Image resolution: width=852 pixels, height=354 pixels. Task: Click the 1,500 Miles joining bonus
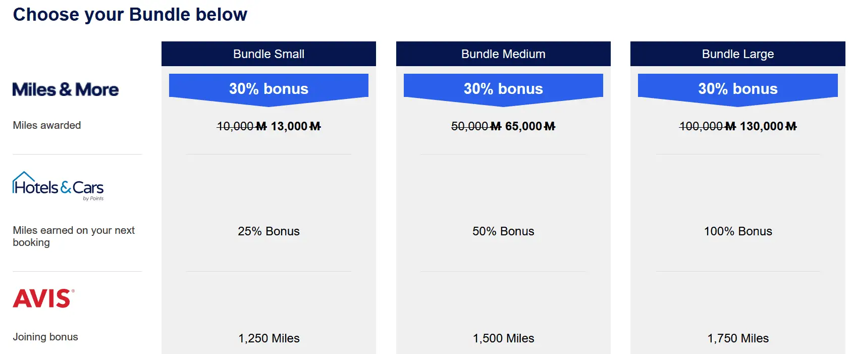[503, 338]
